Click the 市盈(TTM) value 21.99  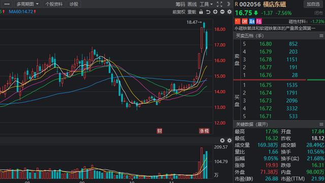318,179
